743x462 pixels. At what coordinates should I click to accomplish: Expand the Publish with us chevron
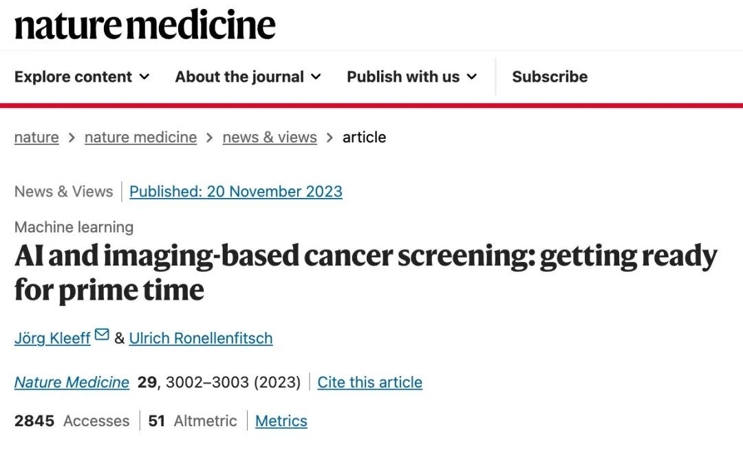point(471,77)
